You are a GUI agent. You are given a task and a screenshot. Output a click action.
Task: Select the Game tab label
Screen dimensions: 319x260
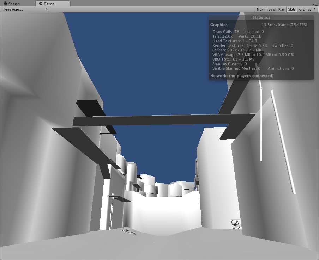click(x=49, y=4)
